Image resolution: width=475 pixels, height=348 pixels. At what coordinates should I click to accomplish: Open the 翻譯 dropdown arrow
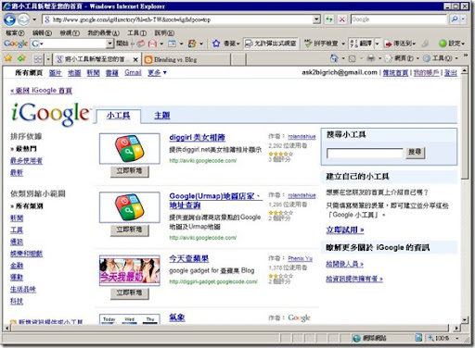[x=377, y=43]
